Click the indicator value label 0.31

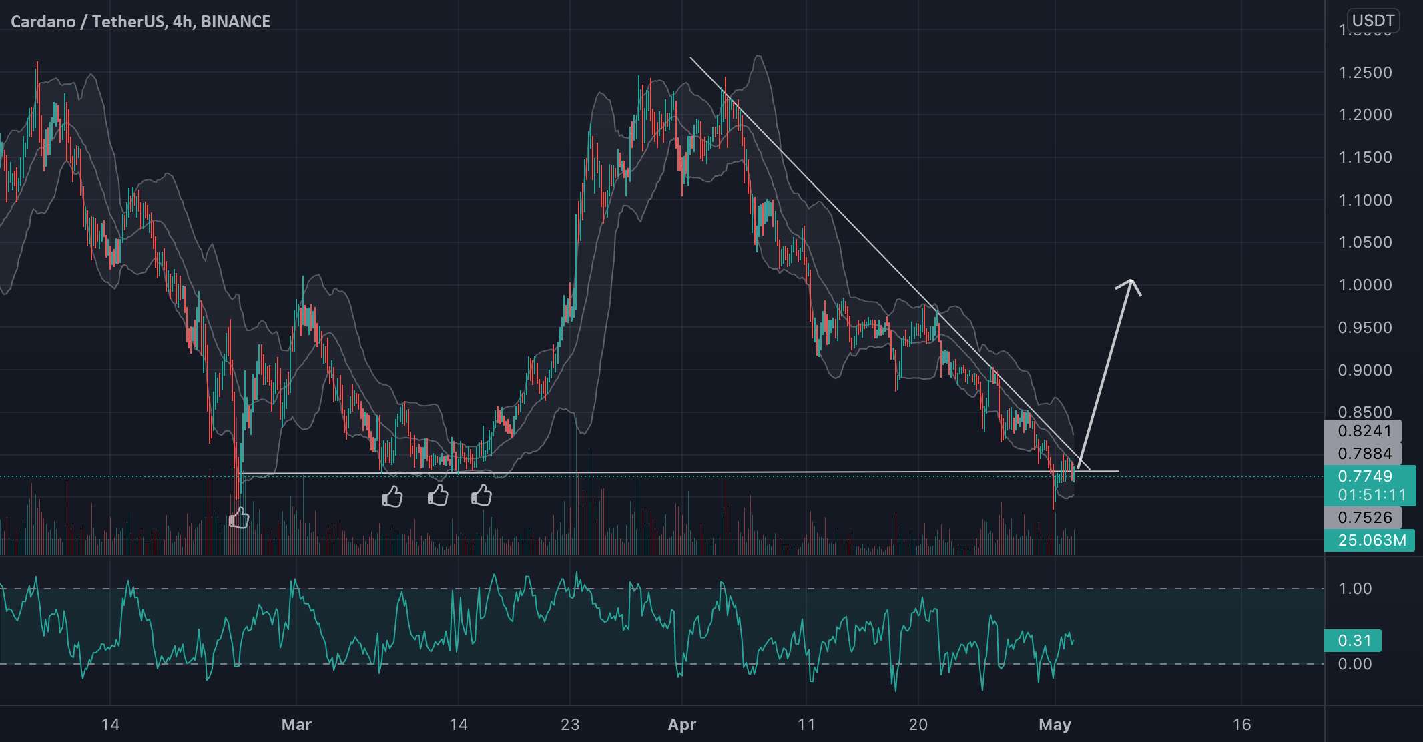click(x=1354, y=641)
